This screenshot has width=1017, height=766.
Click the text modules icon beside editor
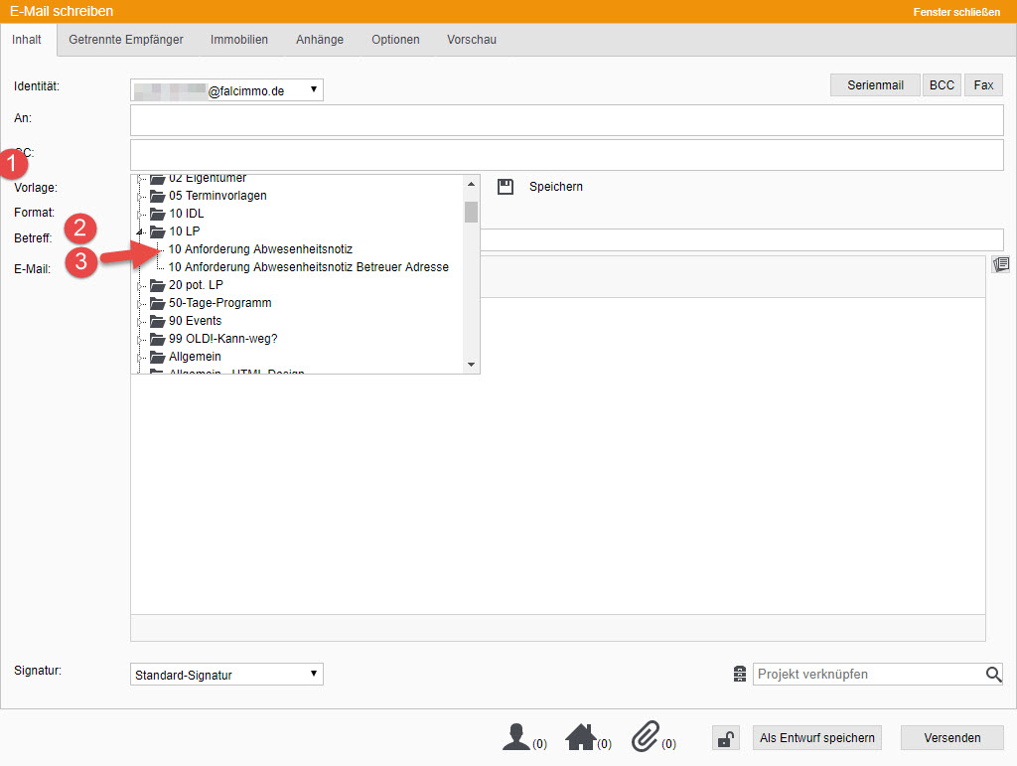coord(1000,264)
